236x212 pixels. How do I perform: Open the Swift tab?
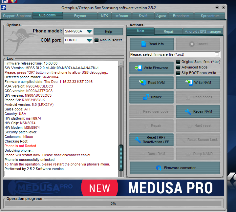(x=143, y=16)
